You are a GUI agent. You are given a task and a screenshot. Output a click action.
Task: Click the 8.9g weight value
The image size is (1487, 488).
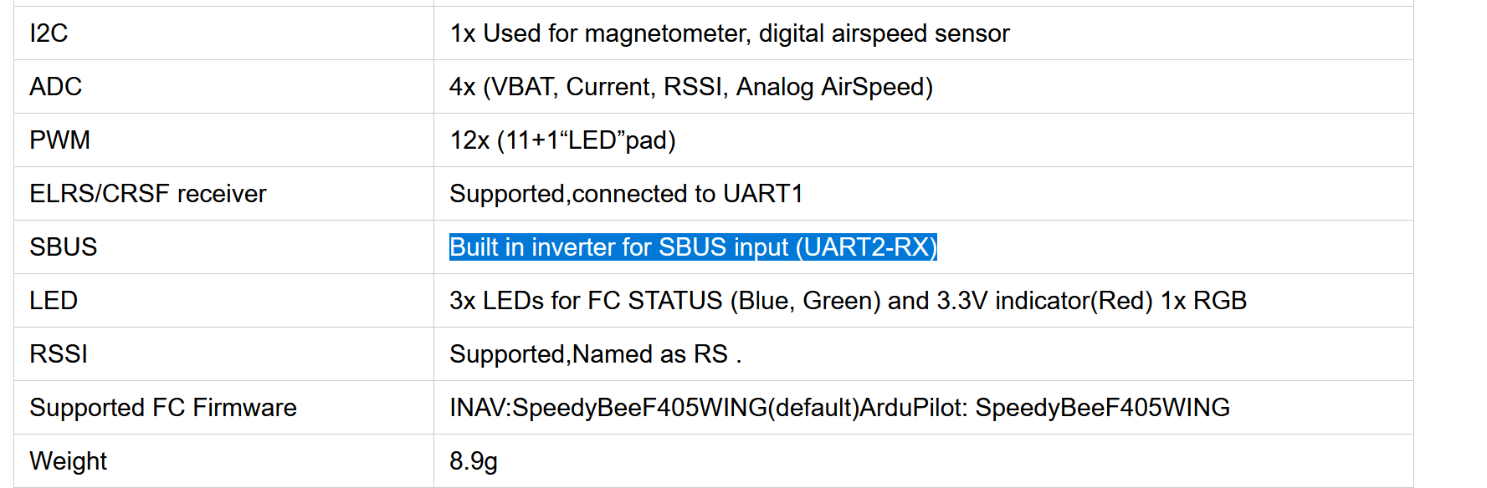click(474, 461)
